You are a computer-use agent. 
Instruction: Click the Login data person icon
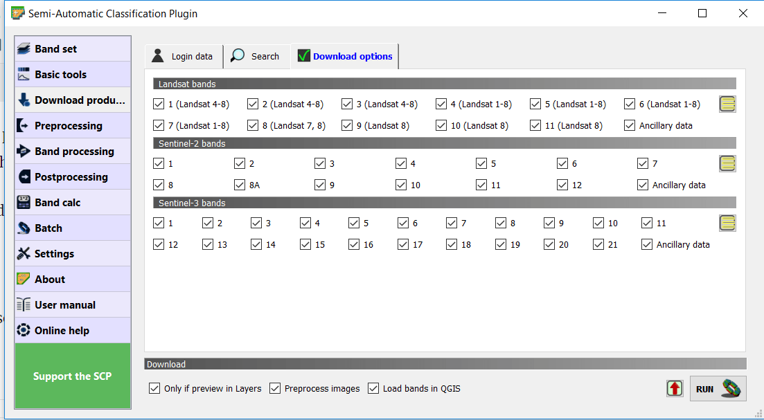pyautogui.click(x=157, y=56)
